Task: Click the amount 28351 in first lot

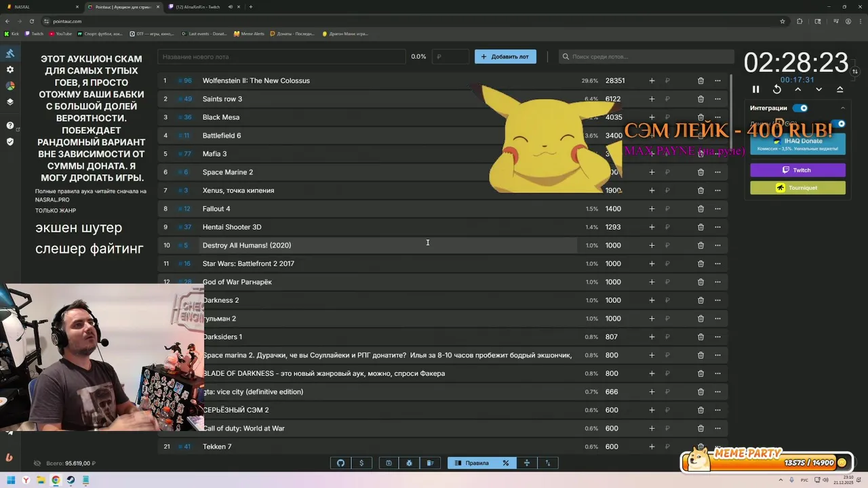Action: click(x=615, y=81)
